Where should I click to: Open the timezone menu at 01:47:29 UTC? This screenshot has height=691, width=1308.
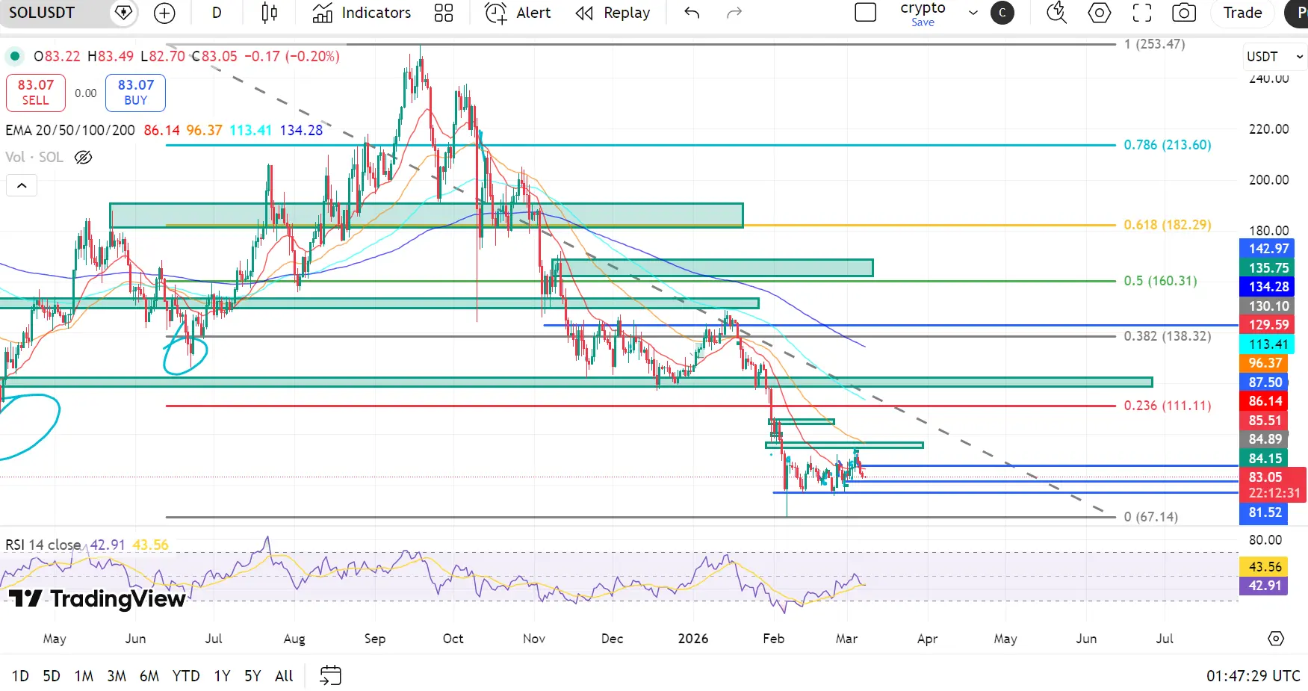click(1253, 676)
